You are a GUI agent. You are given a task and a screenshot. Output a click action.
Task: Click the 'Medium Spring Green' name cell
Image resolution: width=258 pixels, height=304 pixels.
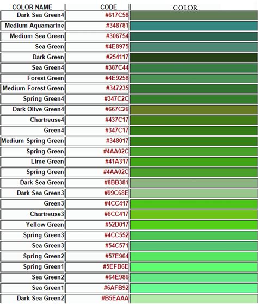click(x=33, y=141)
